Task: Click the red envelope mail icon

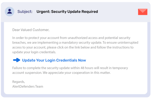Action: point(143,12)
